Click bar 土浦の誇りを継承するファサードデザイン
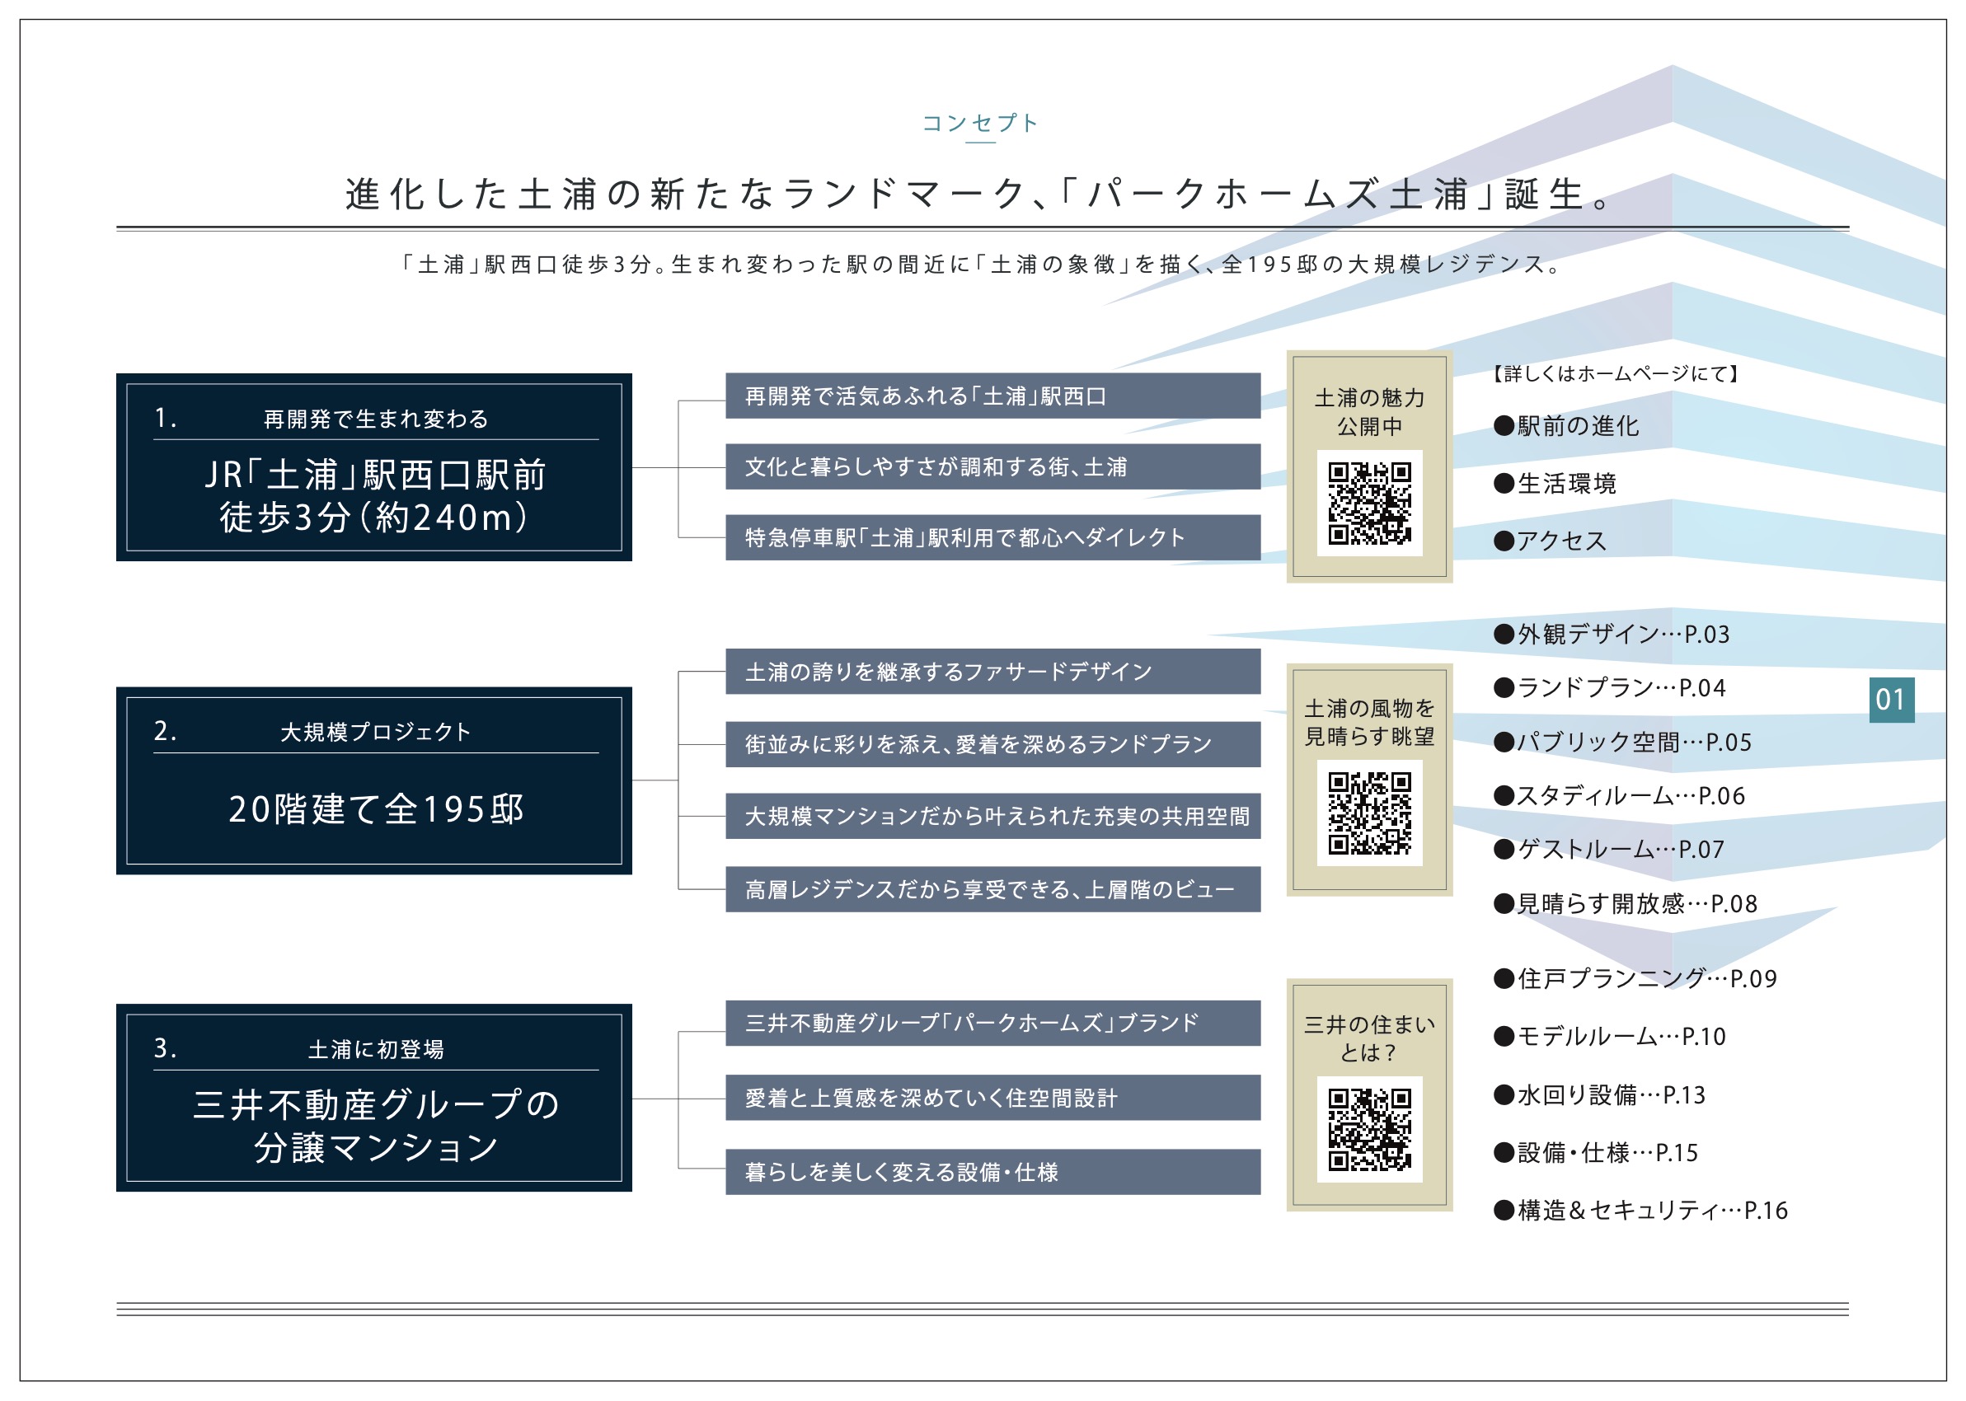1966x1401 pixels. pyautogui.click(x=993, y=671)
